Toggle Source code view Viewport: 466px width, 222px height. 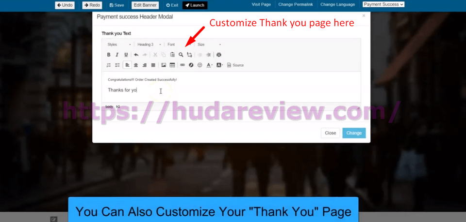pos(235,65)
